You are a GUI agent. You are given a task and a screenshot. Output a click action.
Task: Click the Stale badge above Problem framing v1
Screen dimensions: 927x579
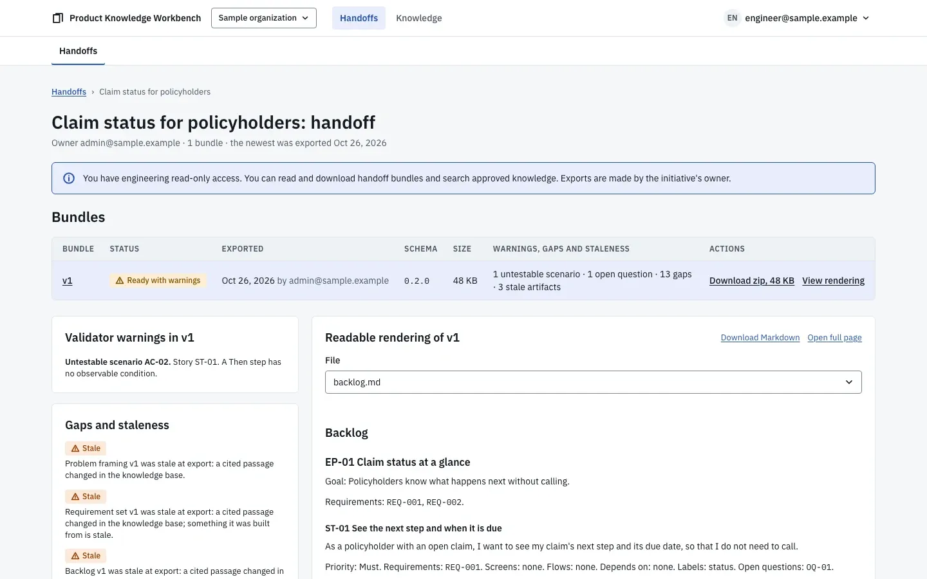click(x=86, y=448)
